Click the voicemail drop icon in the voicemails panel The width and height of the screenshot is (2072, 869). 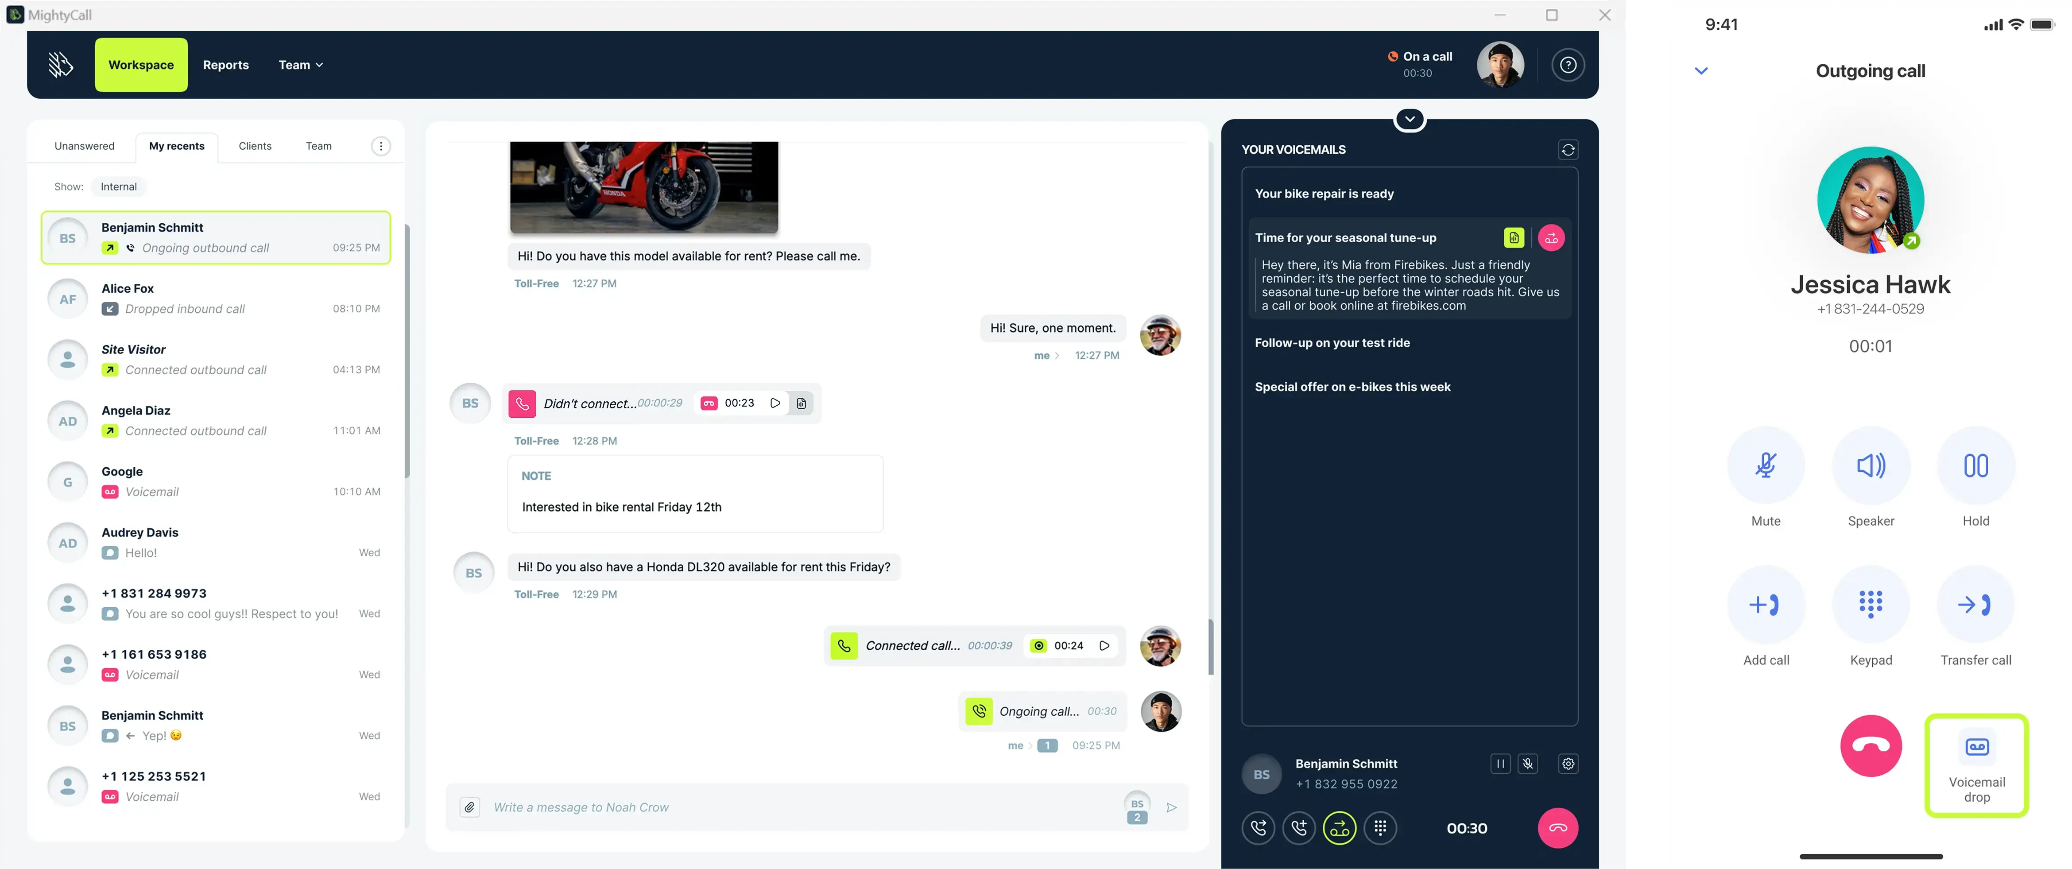[1551, 237]
